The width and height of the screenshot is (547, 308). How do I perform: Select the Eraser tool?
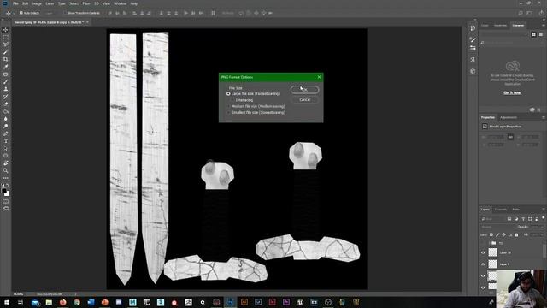(6, 104)
